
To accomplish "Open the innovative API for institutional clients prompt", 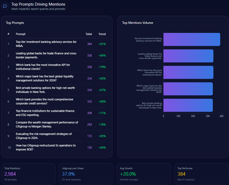I will (x=43, y=67).
